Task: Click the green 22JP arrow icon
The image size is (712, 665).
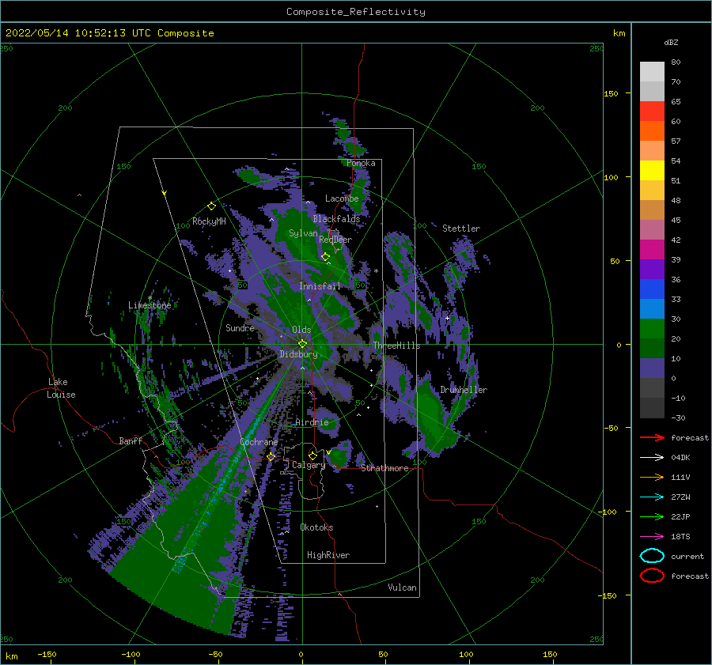Action: click(x=652, y=516)
